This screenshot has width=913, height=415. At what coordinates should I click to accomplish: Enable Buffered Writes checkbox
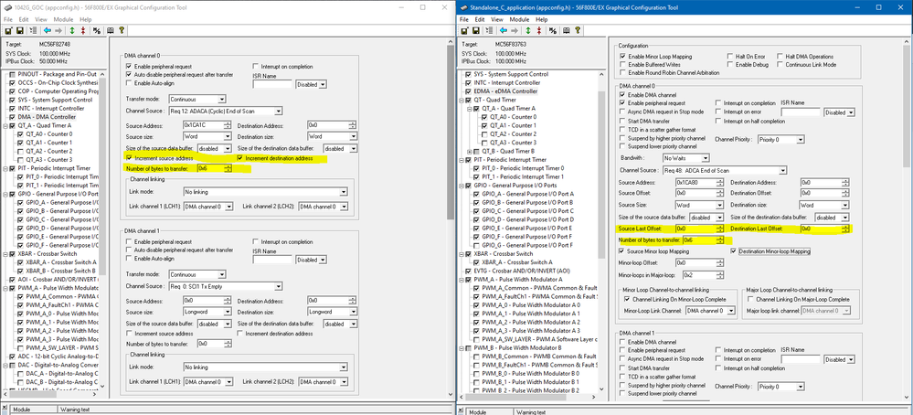point(624,64)
